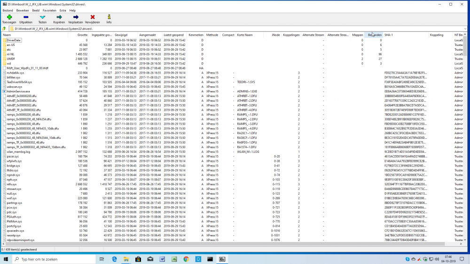470x264 pixels.
Task: Open the Info properties icon
Action: point(109,17)
